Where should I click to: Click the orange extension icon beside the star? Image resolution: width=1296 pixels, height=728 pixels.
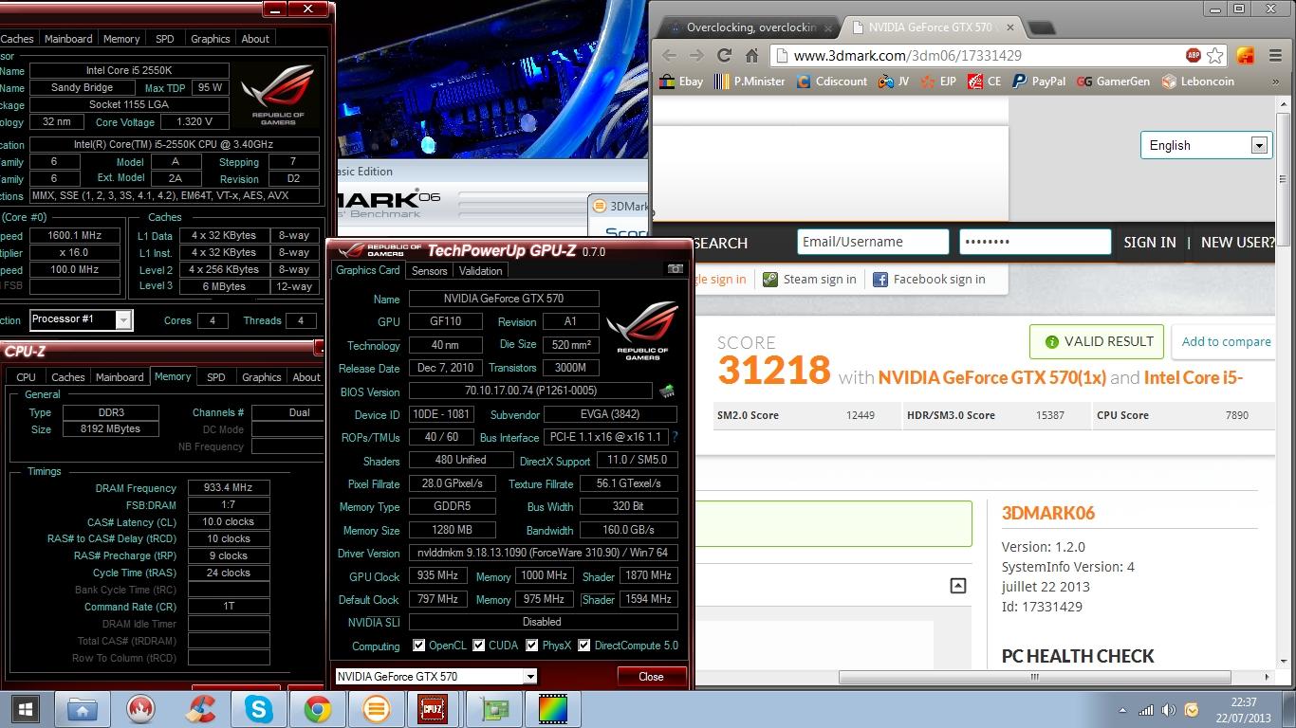point(1246,55)
